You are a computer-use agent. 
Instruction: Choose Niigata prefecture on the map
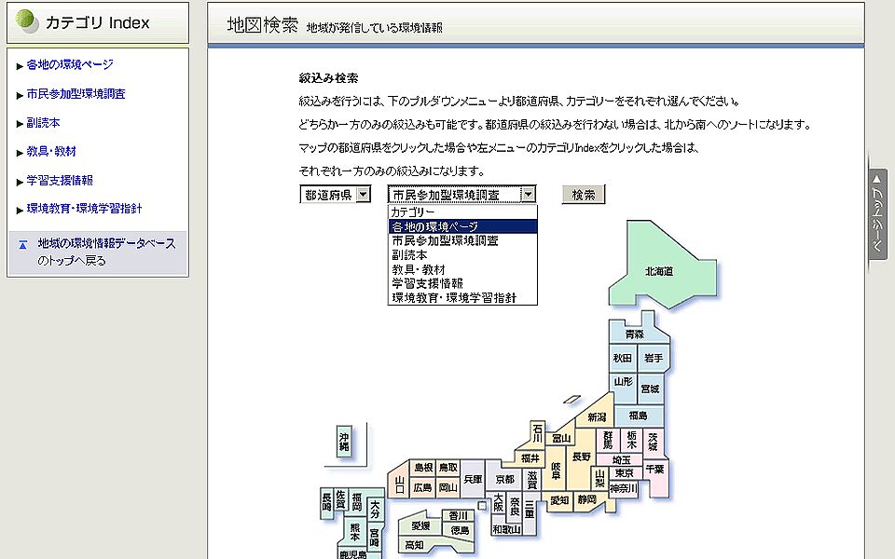coord(596,416)
